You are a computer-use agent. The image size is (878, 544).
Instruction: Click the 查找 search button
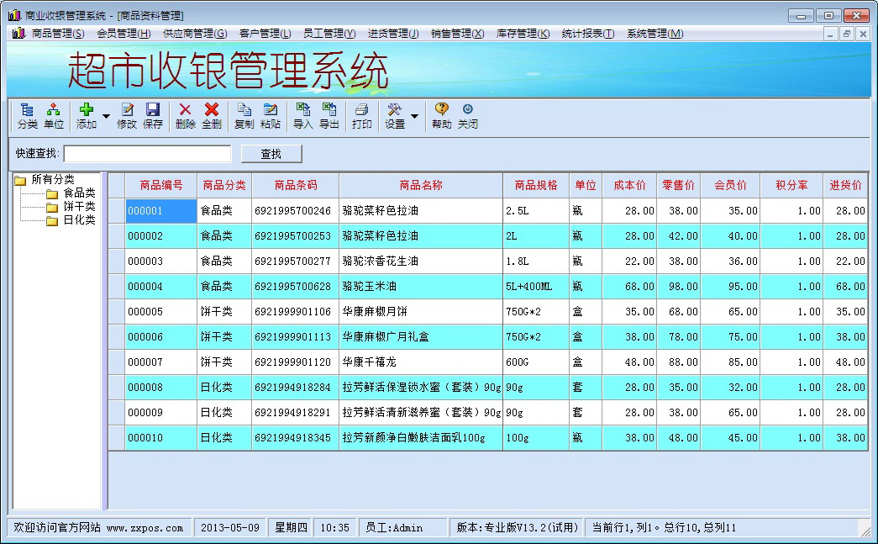tap(271, 154)
